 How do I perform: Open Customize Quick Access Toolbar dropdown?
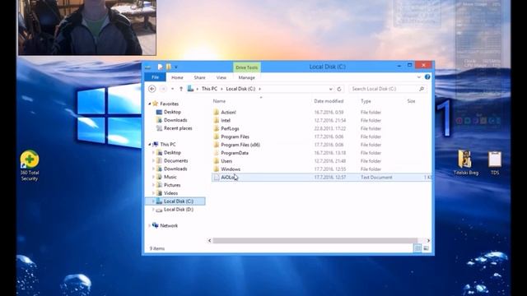point(175,67)
